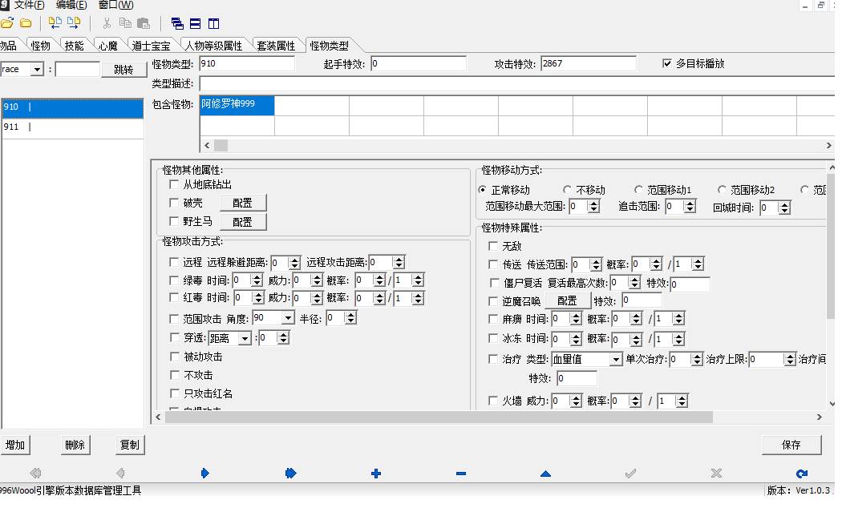Expand the 治疗 类型 血量值 dropdown
This screenshot has width=842, height=516.
pos(615,360)
